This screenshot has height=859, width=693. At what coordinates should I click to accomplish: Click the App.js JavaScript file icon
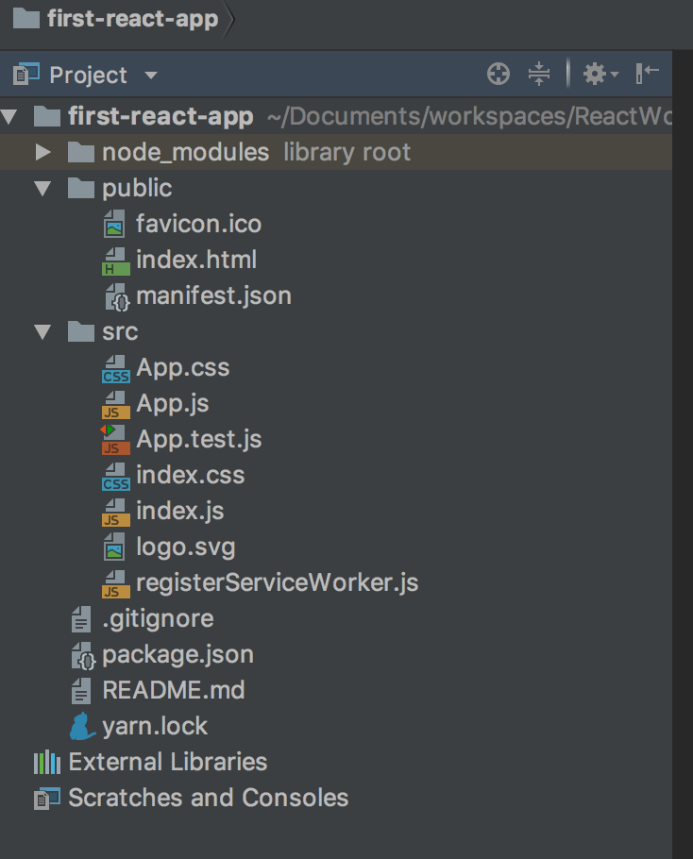tap(115, 403)
